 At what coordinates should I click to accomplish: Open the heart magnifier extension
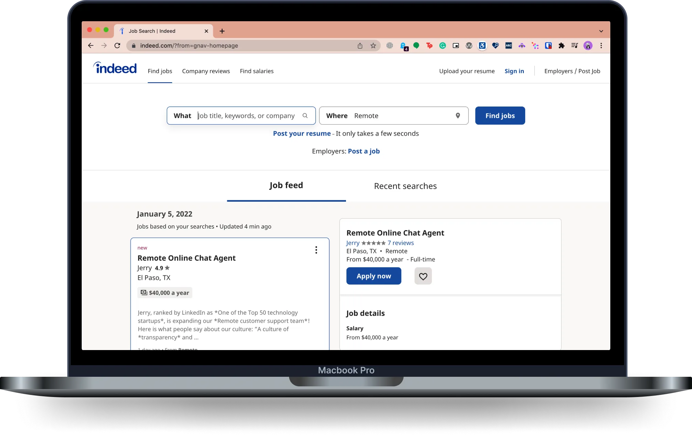[x=495, y=46]
